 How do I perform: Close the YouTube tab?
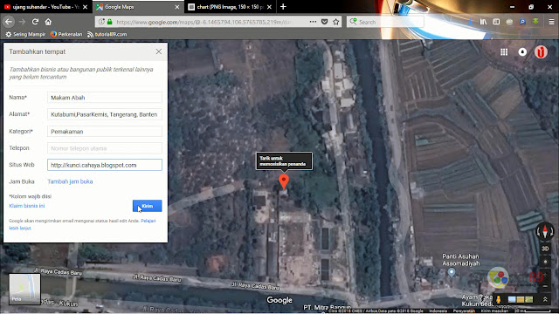coord(85,7)
